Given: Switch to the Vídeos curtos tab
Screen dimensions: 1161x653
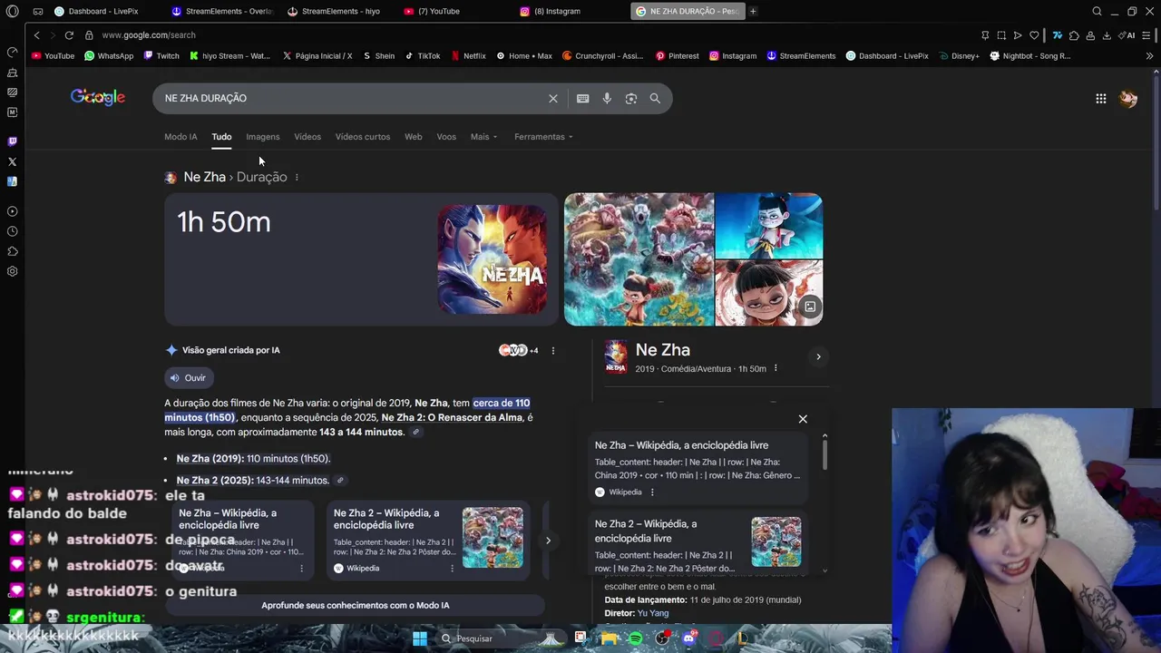Looking at the screenshot, I should coord(363,137).
